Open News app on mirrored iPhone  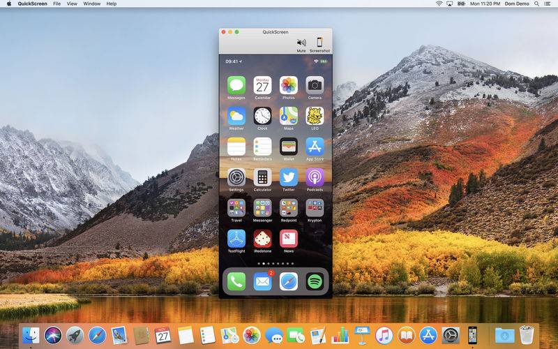point(289,238)
